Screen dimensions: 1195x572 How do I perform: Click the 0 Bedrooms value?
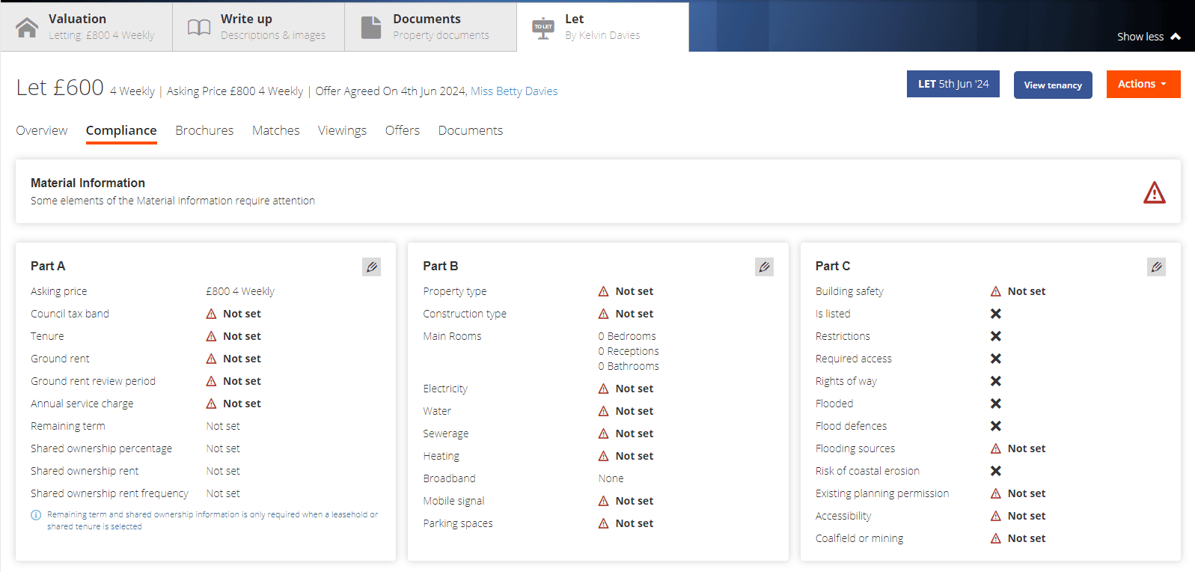[x=627, y=336]
